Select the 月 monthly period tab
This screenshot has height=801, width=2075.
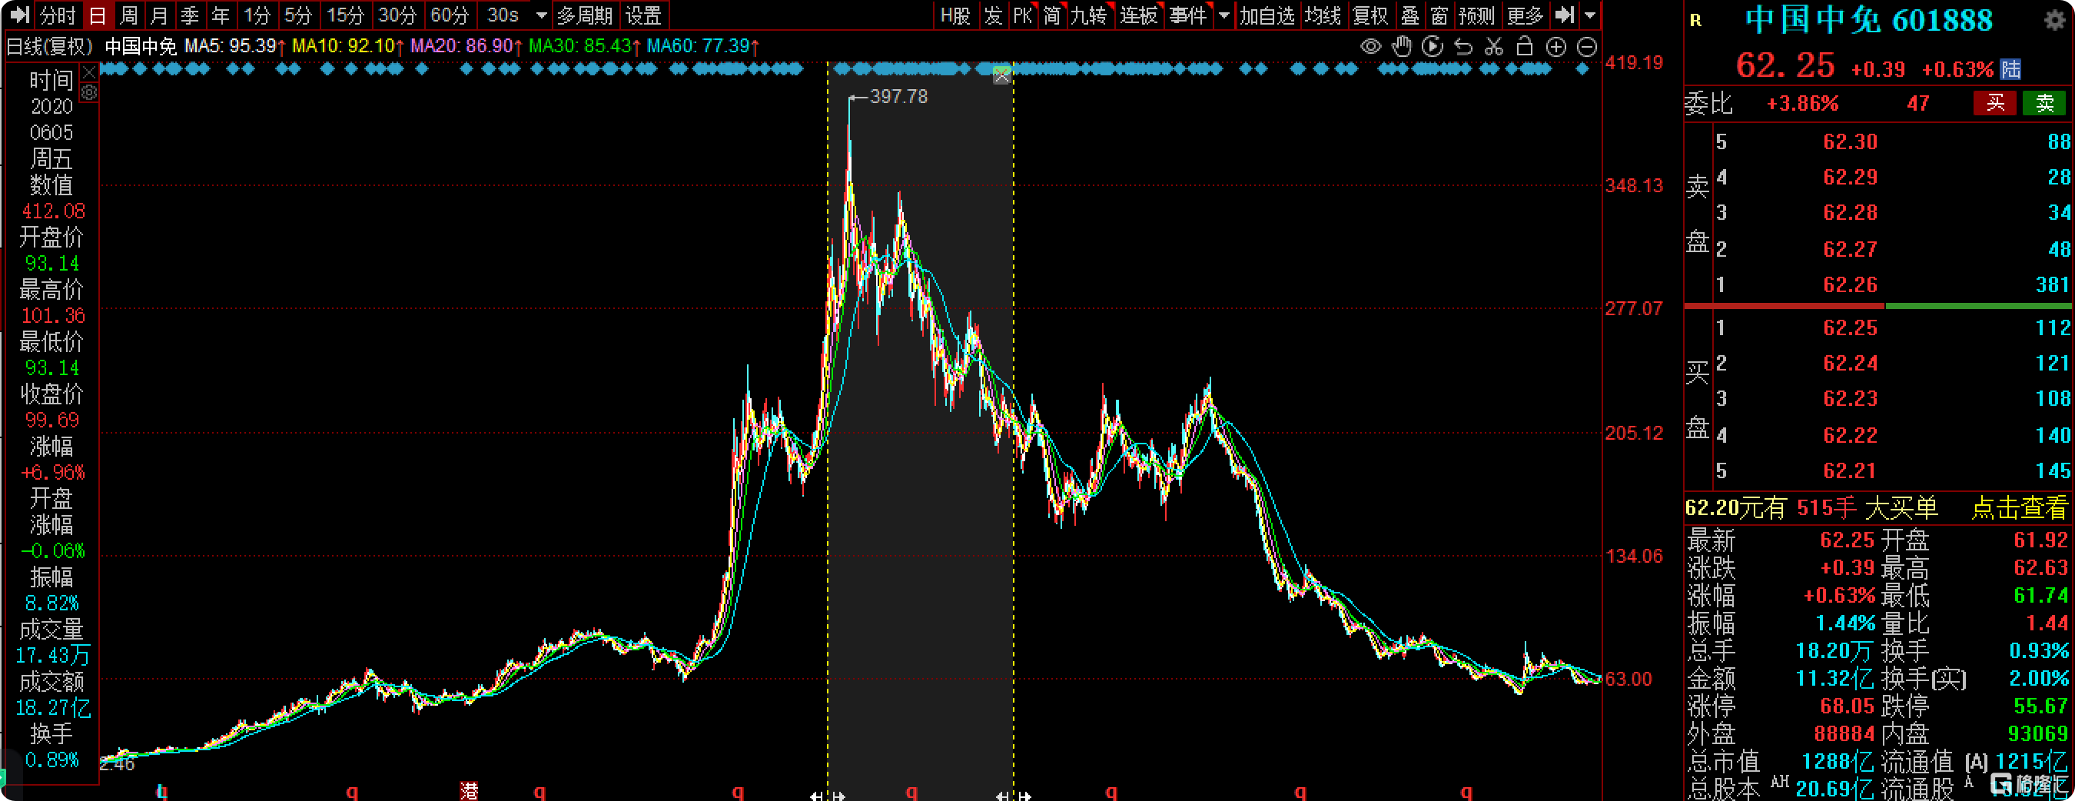(x=160, y=15)
